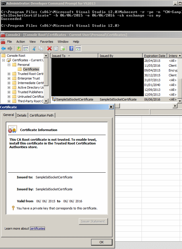Click the Intended Purposes column header
This screenshot has width=182, height=249.
tap(173, 56)
